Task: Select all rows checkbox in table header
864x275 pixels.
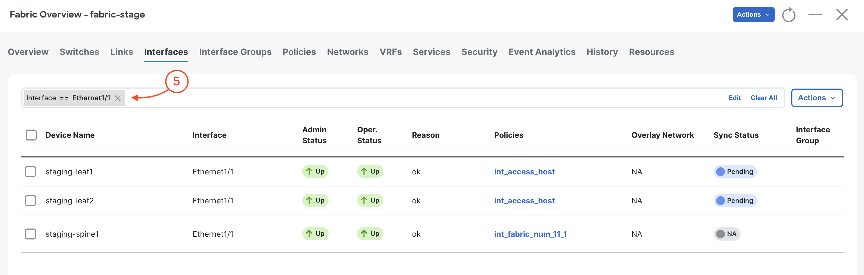Action: coord(31,135)
